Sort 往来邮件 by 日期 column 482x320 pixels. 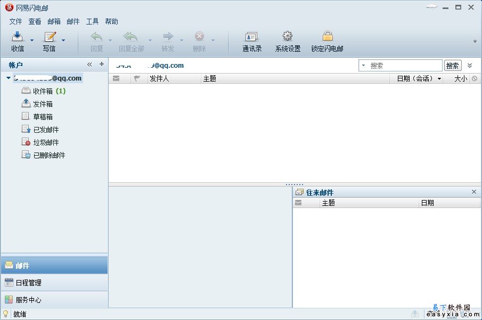point(449,203)
